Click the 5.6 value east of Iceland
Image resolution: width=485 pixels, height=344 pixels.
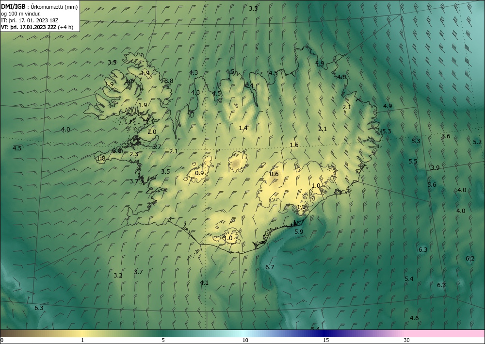432,185
